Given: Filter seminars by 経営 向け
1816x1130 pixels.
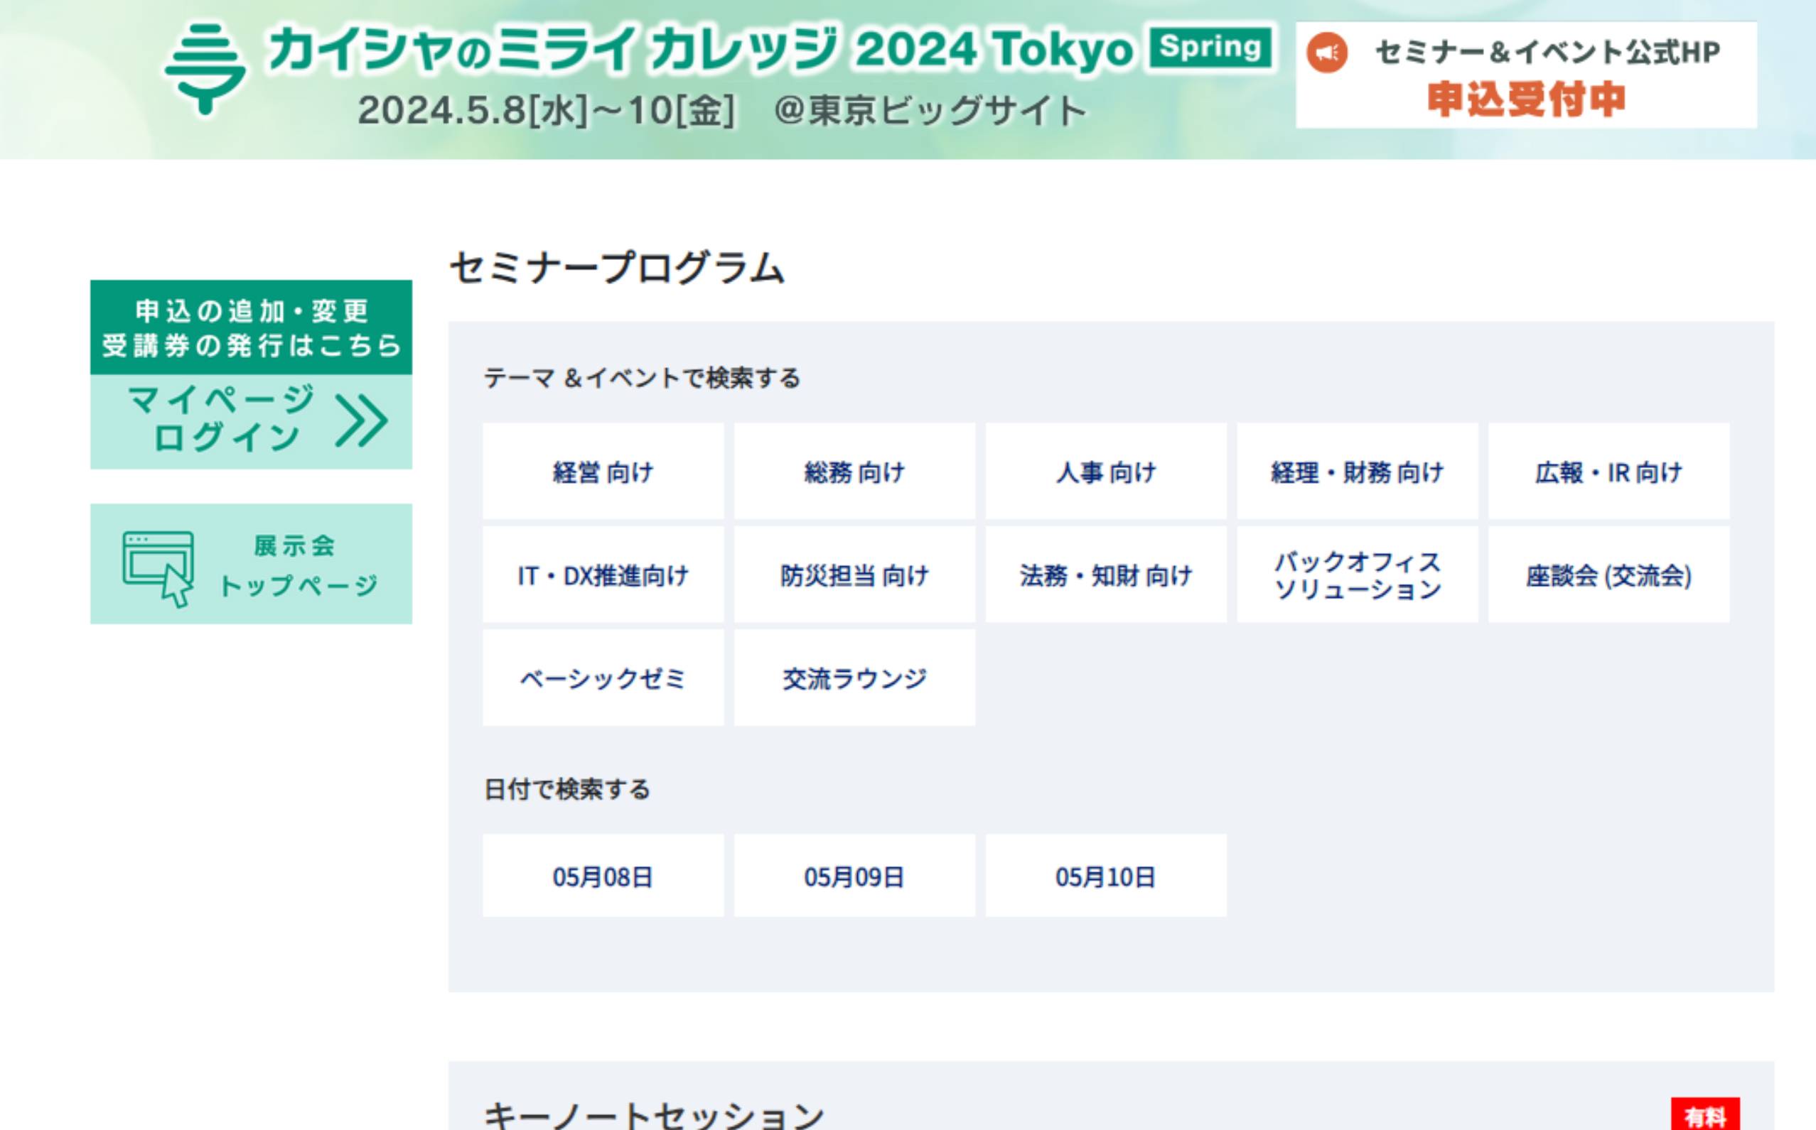Looking at the screenshot, I should click(x=603, y=472).
